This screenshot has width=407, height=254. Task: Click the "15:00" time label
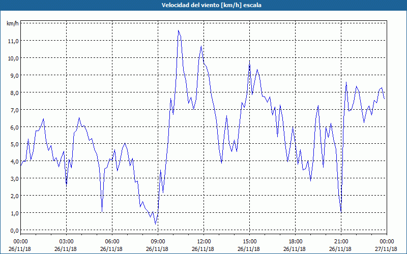tap(249, 241)
